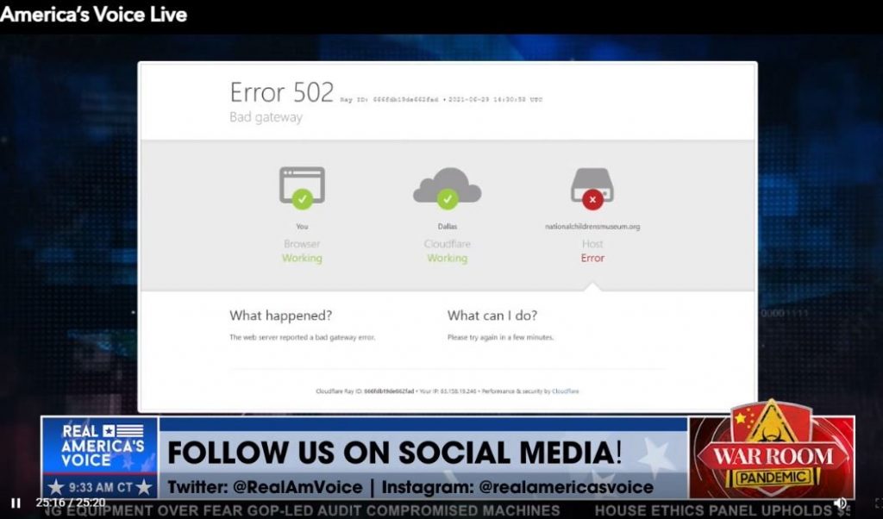Click the 25:16 / 25:20 time display
Viewport: 883px width, 519px height.
(70, 503)
